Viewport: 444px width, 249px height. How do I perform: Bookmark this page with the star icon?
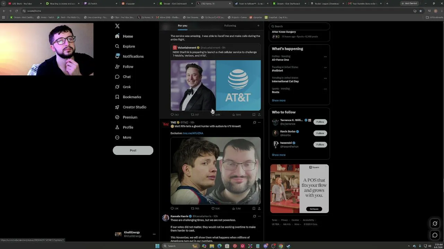[x=421, y=11]
